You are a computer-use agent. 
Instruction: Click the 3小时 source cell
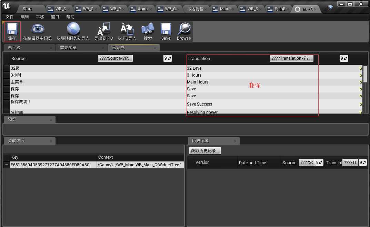[98, 75]
